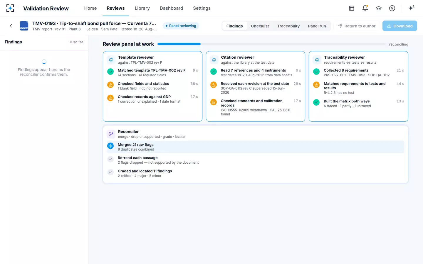Screen dimensions: 423x264
Task: Click the review panel progress bar
Action: pyautogui.click(x=272, y=44)
